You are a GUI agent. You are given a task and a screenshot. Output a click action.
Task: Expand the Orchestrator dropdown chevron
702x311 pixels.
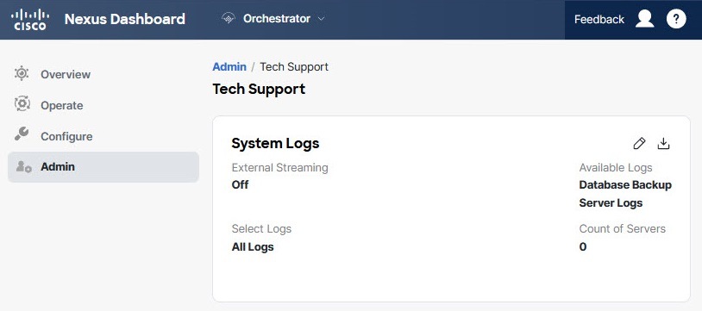321,19
